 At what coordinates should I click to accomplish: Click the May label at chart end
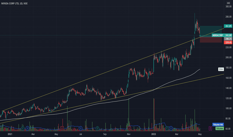(x=200, y=134)
